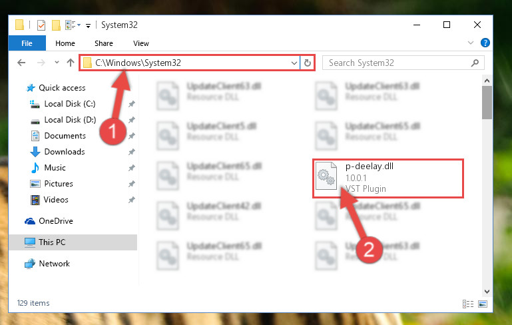Refresh the System32 folder view

(x=307, y=63)
